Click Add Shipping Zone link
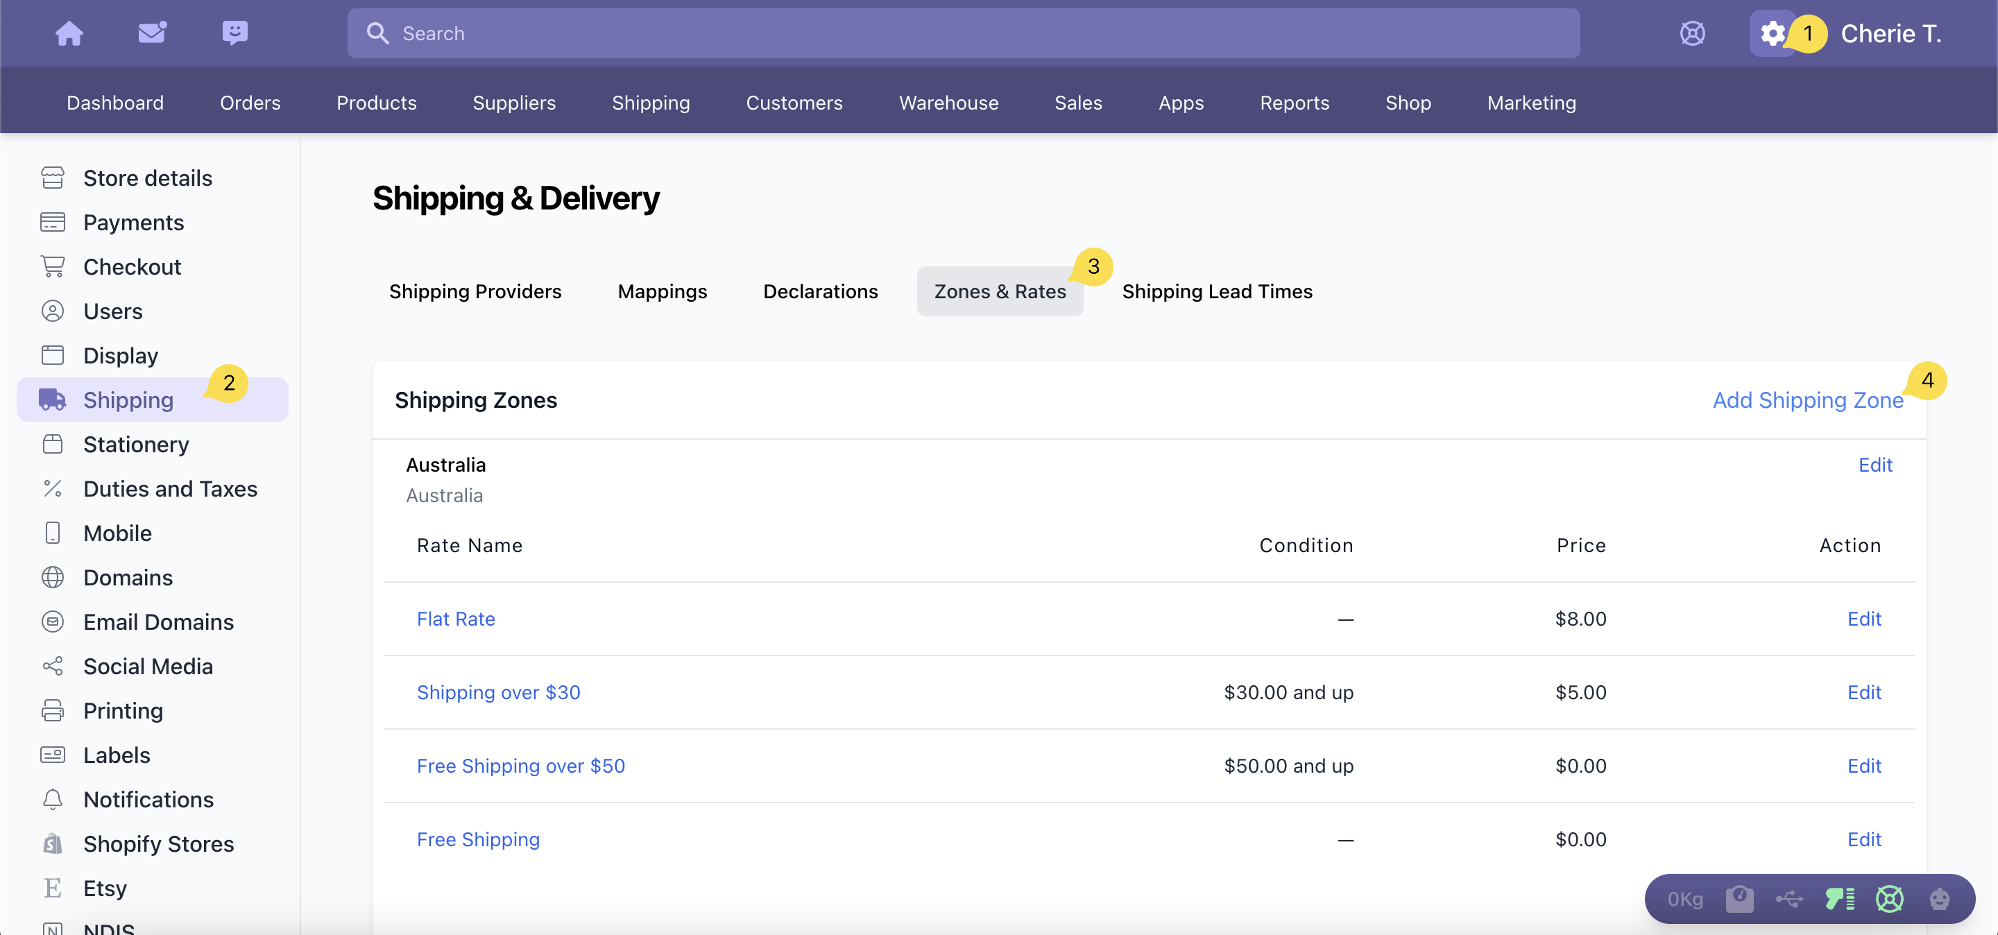Viewport: 1998px width, 935px height. click(x=1807, y=400)
